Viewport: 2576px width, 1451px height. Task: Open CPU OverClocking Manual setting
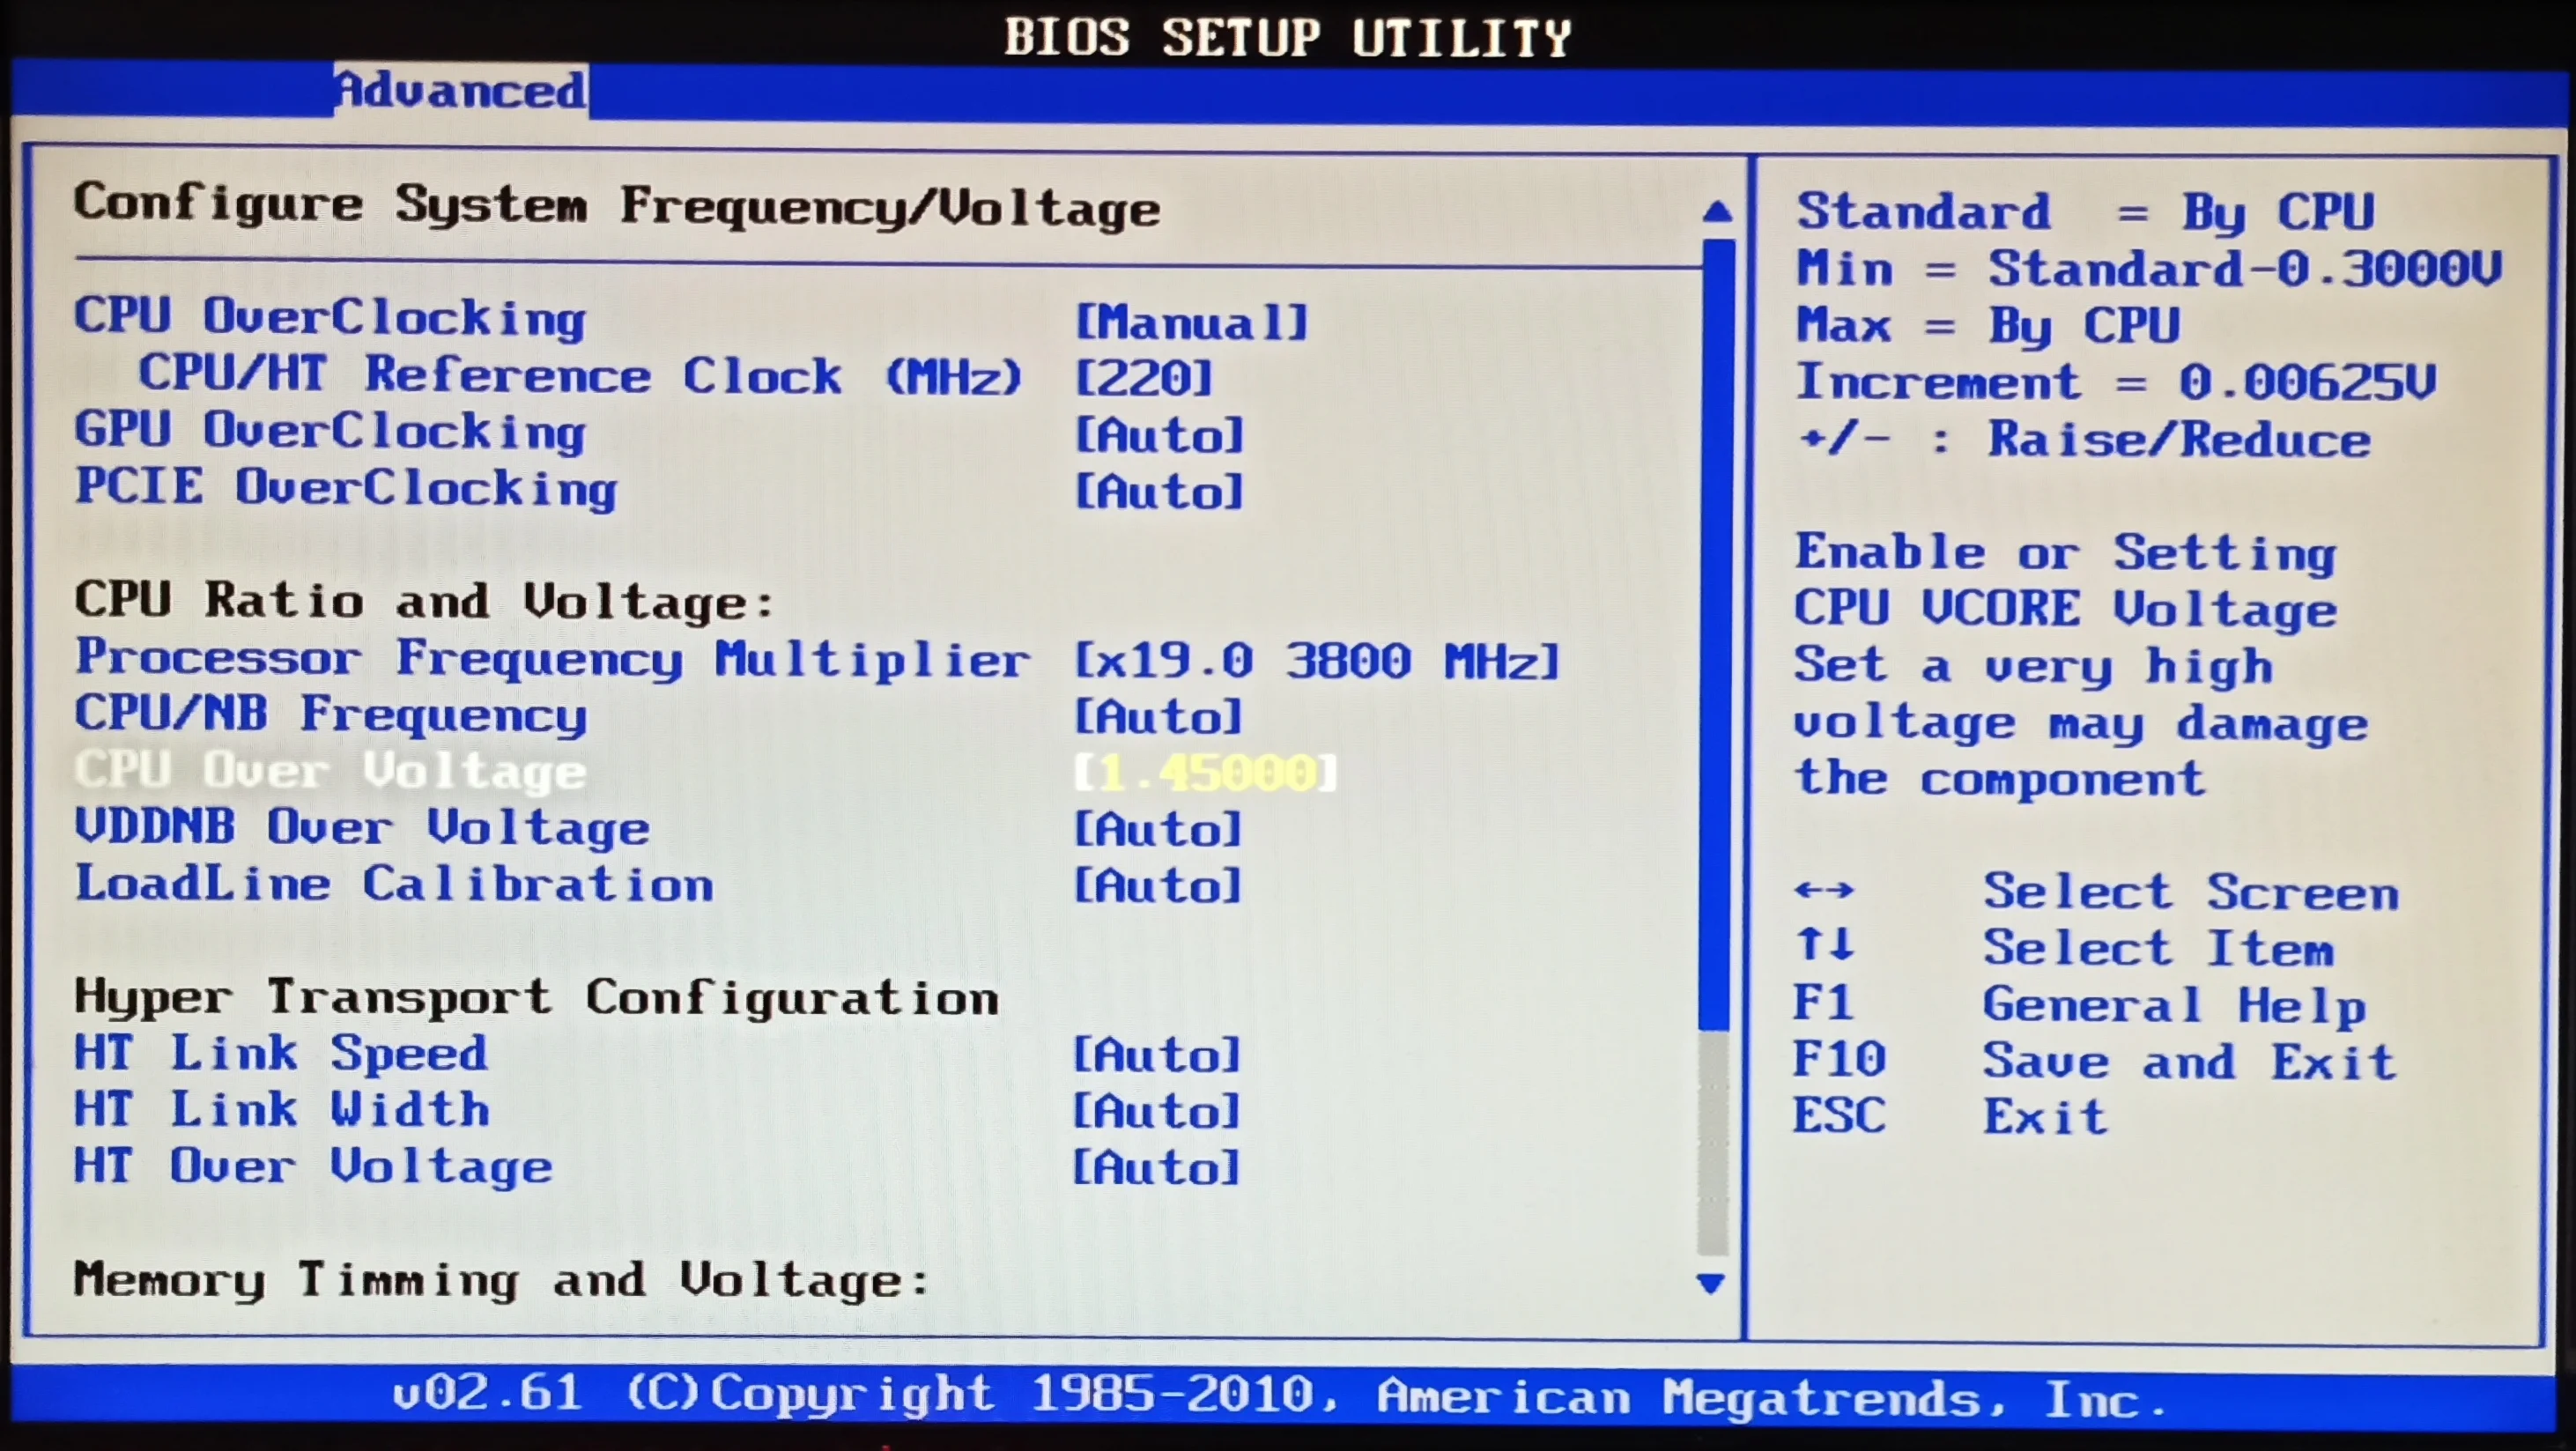[1191, 323]
